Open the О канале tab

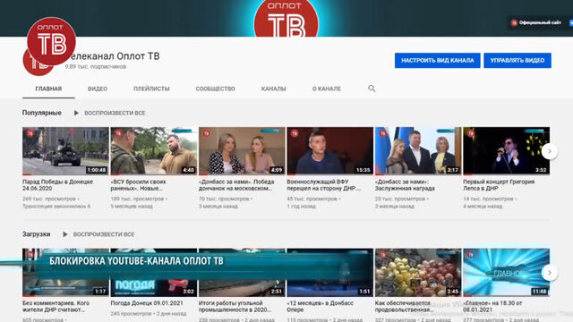pos(327,89)
